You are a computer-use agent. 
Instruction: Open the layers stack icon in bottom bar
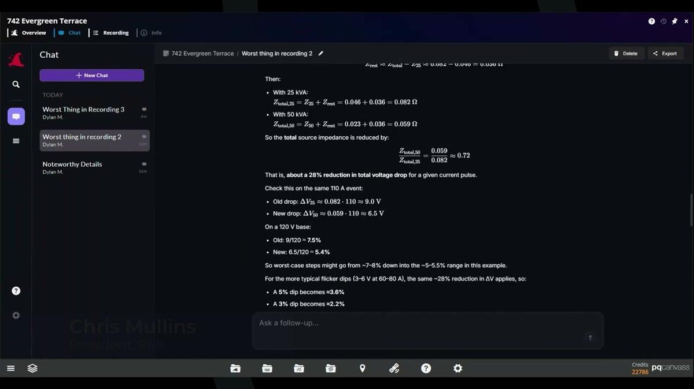point(32,368)
